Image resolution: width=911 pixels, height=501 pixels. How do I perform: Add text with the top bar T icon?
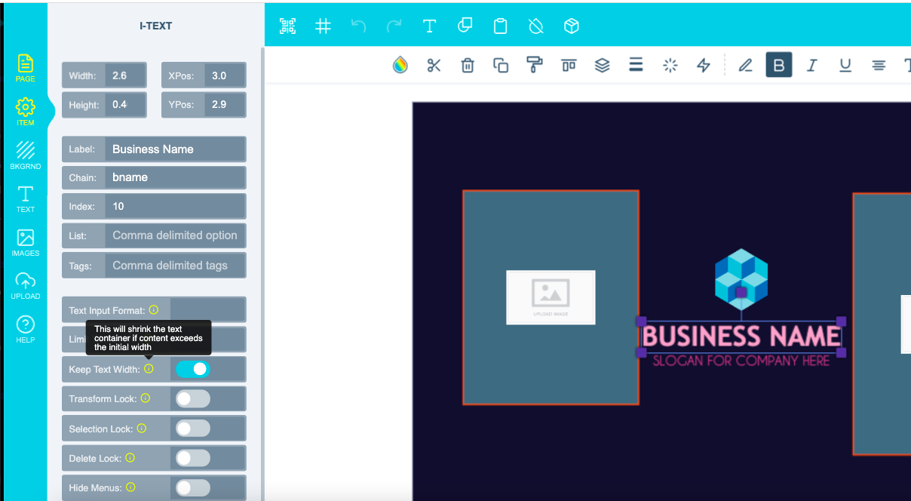pos(429,26)
